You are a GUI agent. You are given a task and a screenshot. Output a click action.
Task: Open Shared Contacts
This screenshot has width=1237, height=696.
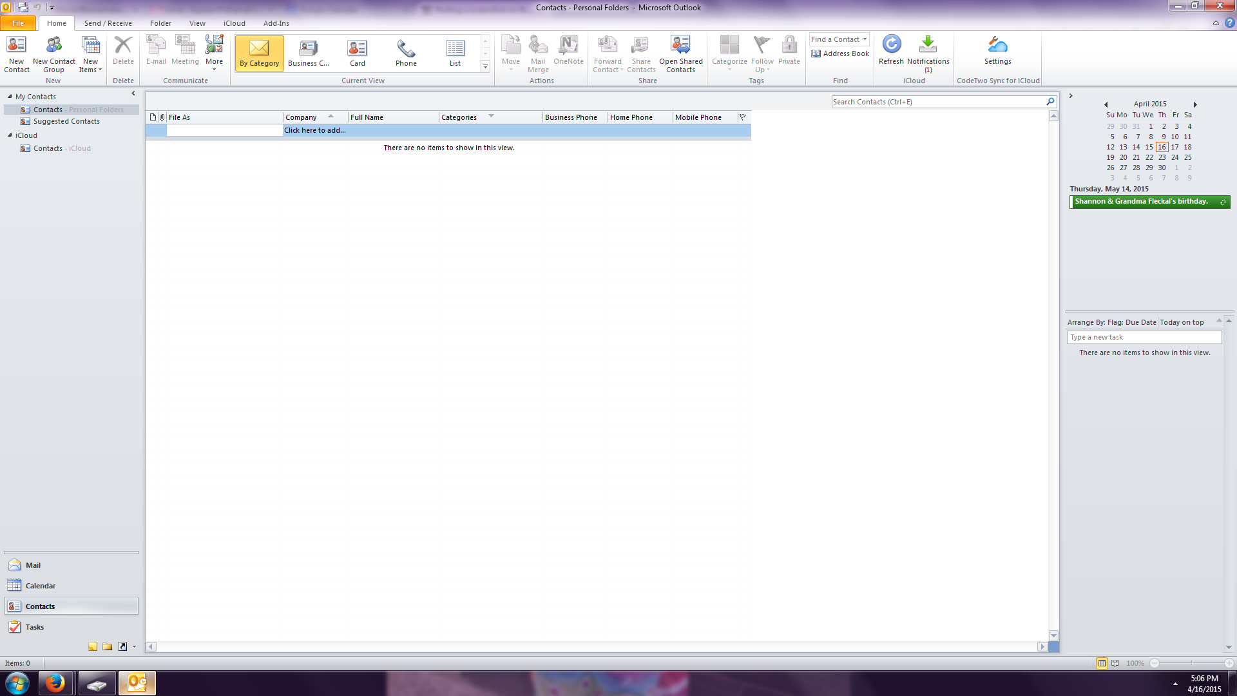681,54
